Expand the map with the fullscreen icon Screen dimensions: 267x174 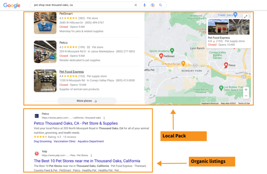point(246,16)
